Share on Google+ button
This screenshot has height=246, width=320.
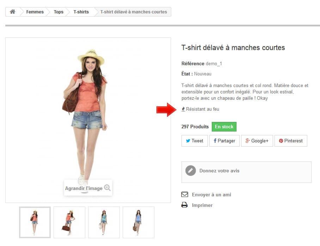tap(257, 141)
